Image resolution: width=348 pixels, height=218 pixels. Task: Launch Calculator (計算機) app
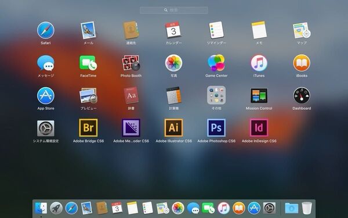coord(173,96)
